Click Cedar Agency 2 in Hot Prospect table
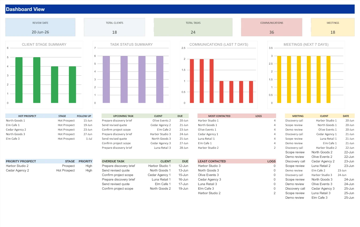360x227 pixels. 16,130
